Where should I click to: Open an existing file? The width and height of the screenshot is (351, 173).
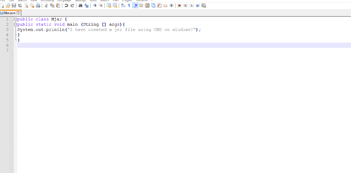coord(8,5)
